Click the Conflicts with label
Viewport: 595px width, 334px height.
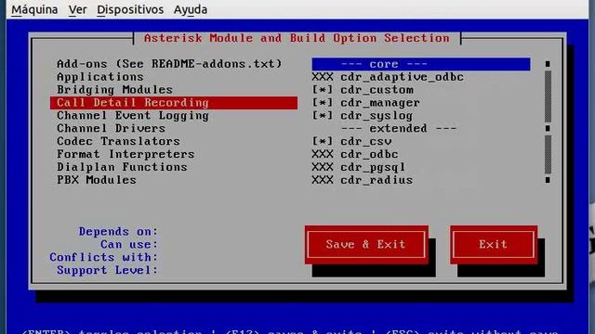tap(103, 257)
